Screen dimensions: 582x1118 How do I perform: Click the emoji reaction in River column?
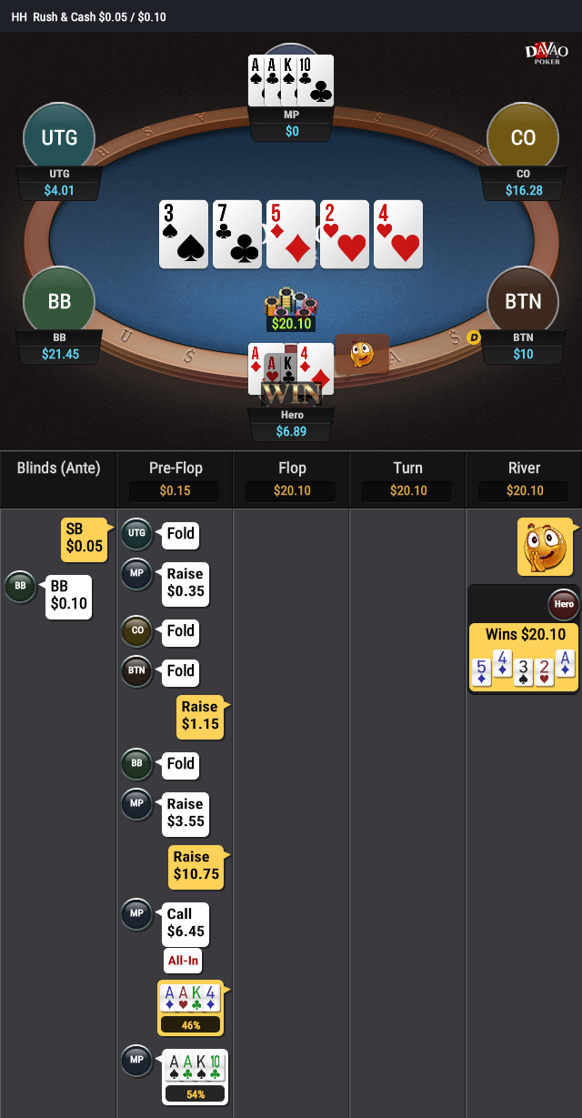pos(546,547)
